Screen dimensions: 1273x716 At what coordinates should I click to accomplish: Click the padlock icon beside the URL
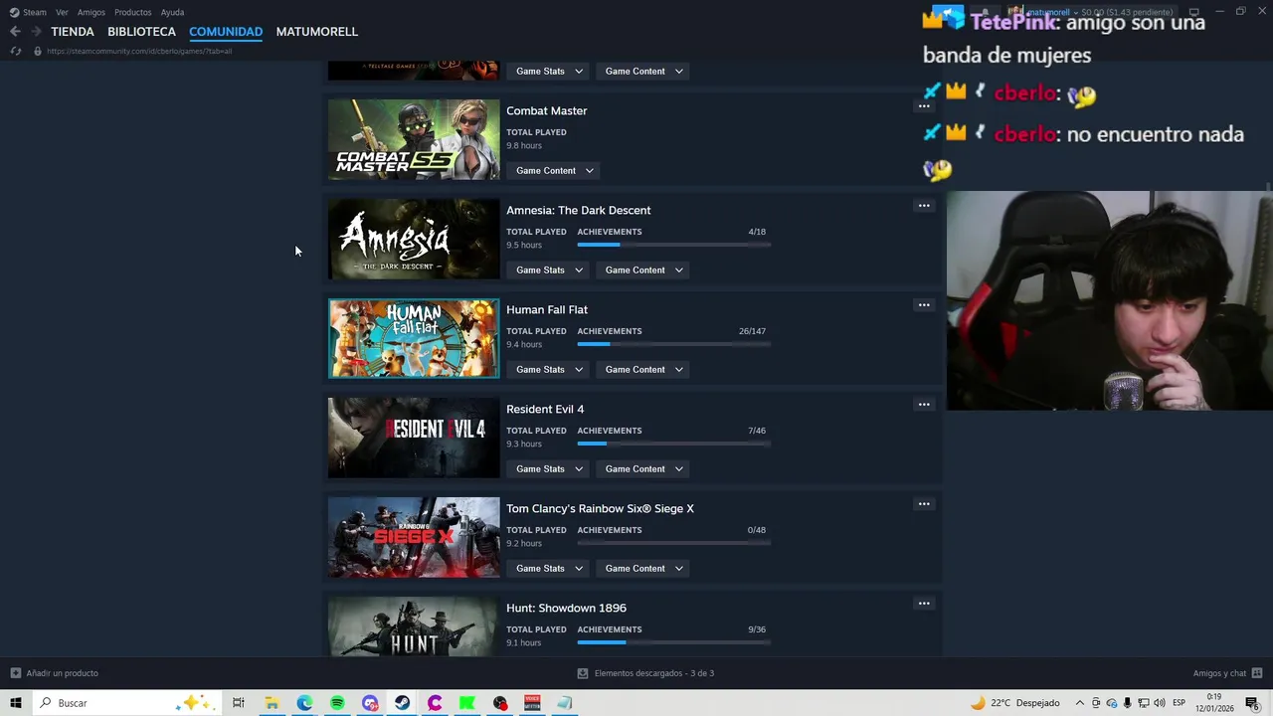pyautogui.click(x=37, y=51)
